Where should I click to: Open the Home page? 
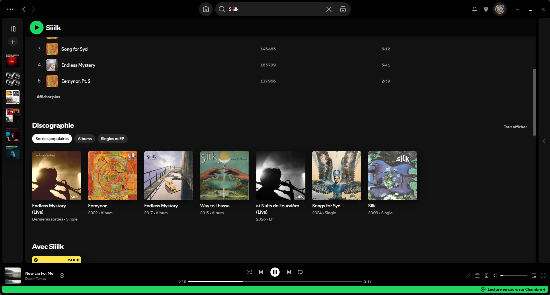[206, 9]
